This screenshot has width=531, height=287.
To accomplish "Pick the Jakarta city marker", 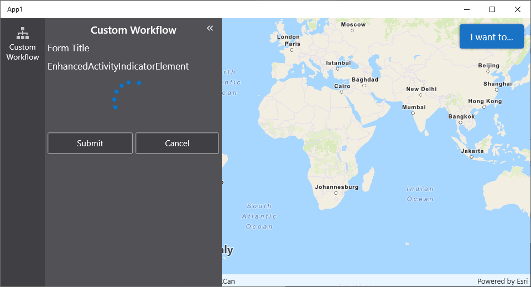I will point(471,157).
